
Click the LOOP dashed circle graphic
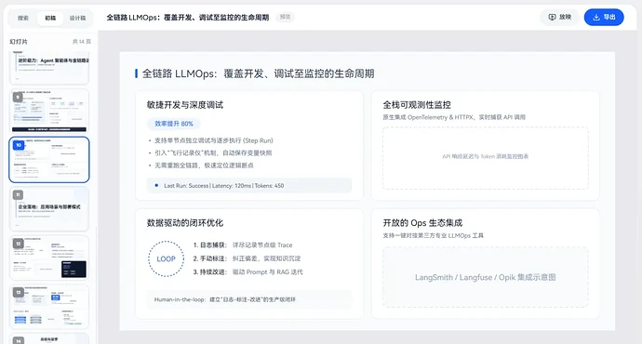point(166,258)
